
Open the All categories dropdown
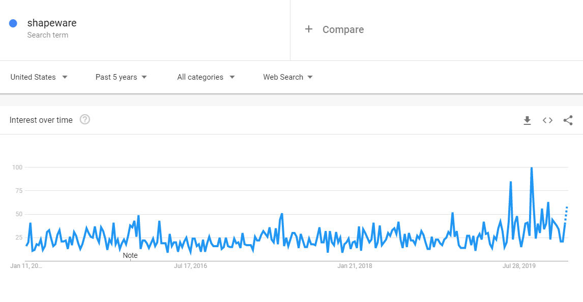point(206,77)
